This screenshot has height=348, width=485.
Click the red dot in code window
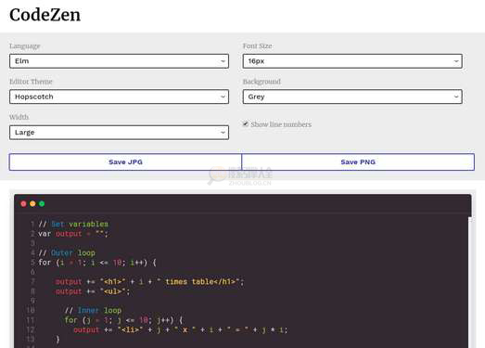tap(23, 204)
